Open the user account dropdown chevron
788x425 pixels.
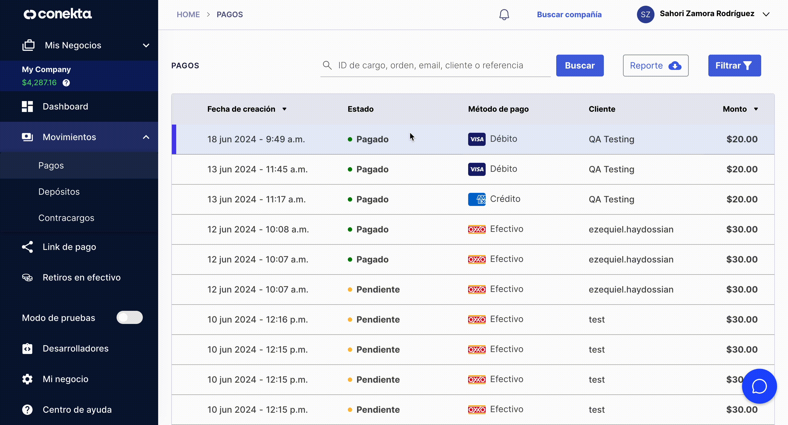pos(766,14)
